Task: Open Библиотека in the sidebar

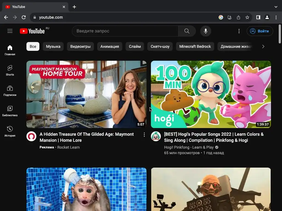Action: [x=10, y=111]
